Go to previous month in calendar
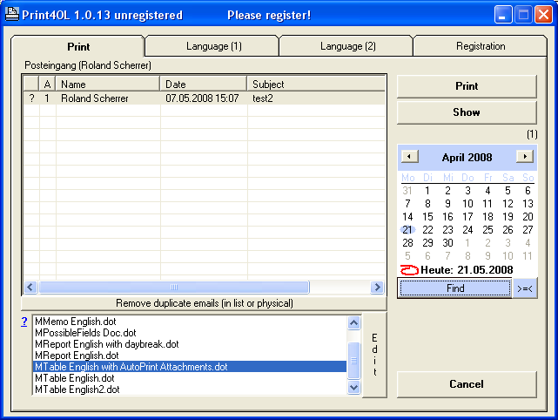The height and width of the screenshot is (420, 558). click(410, 156)
